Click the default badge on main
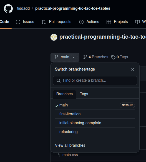 click(127, 105)
